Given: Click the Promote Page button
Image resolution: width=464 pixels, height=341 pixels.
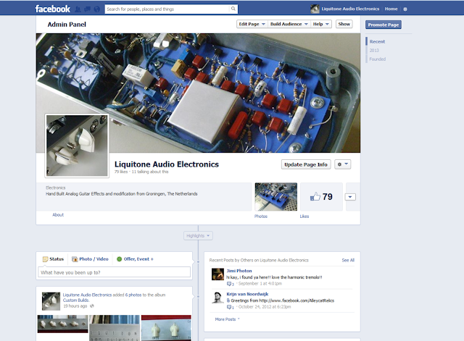Looking at the screenshot, I should click(384, 25).
